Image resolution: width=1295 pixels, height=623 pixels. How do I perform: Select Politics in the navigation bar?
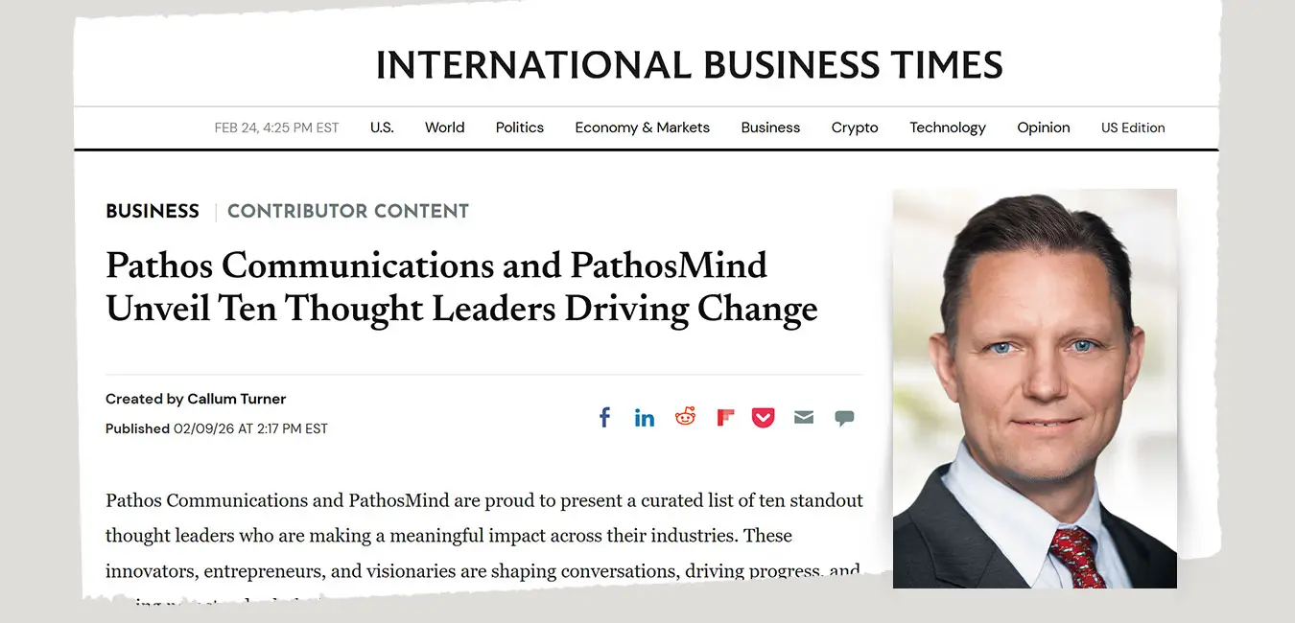coord(520,127)
